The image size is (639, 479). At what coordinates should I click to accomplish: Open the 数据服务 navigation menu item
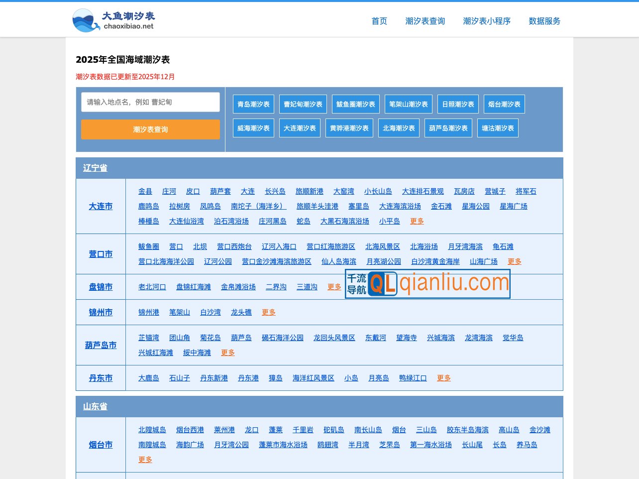543,21
